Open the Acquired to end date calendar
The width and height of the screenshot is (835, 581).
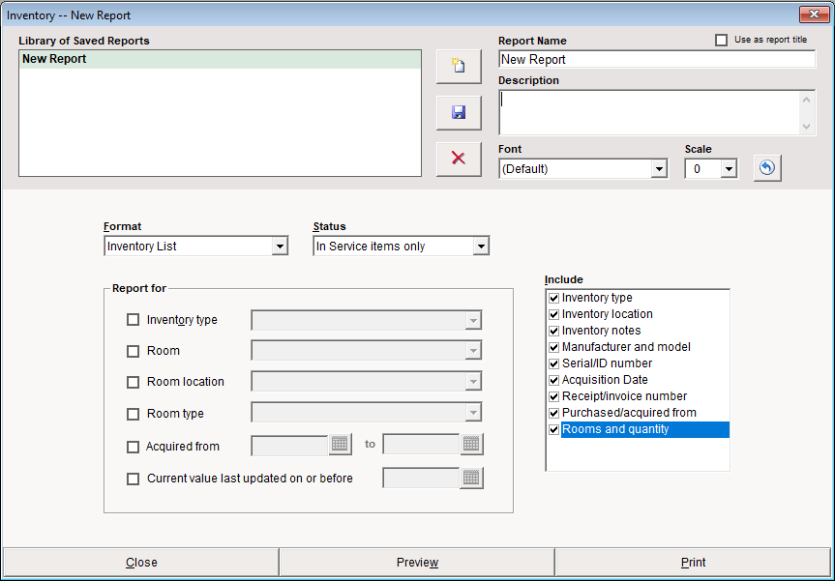[x=471, y=445]
